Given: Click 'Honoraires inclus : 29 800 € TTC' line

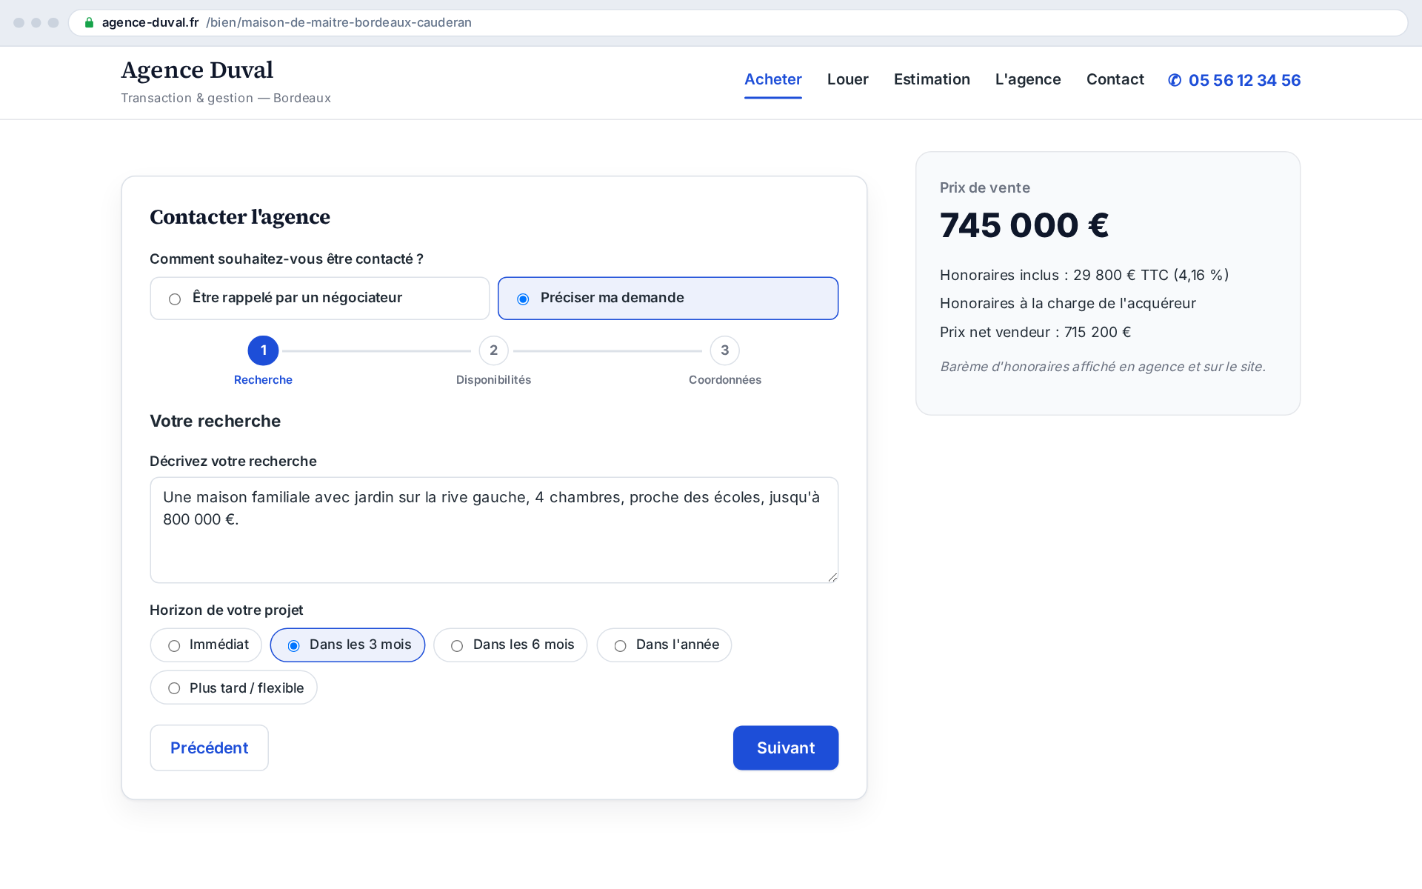Looking at the screenshot, I should click(x=1084, y=275).
